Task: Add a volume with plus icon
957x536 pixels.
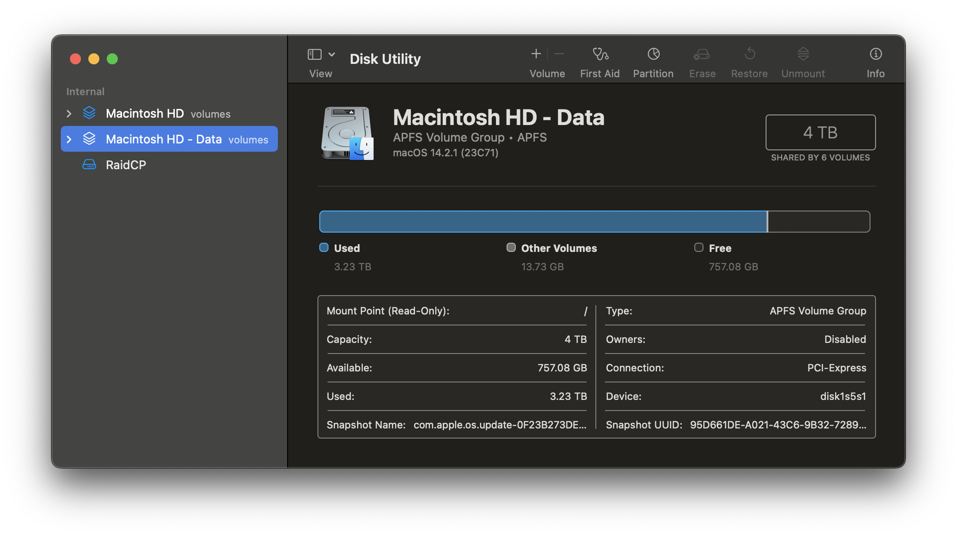Action: coord(536,54)
